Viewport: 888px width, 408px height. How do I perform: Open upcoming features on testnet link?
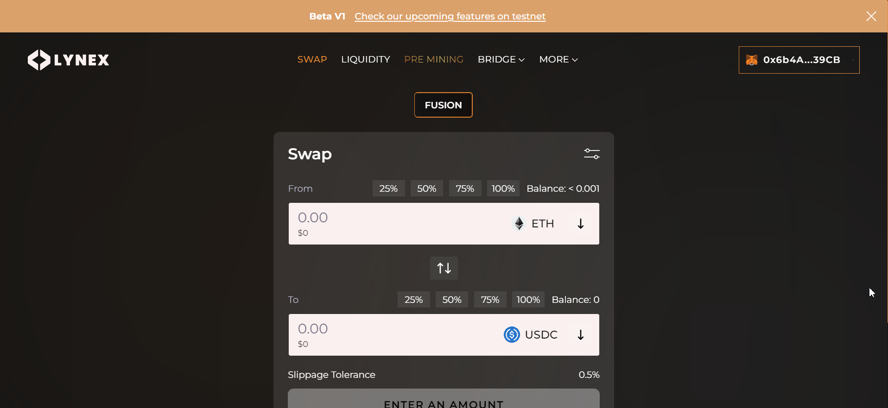[450, 16]
